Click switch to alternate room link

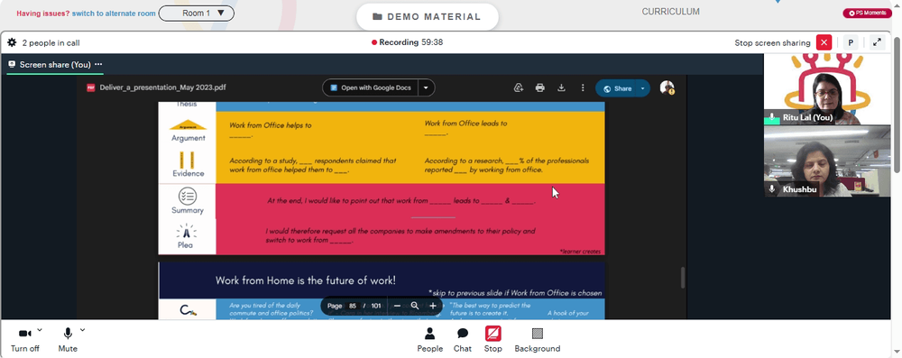click(114, 14)
